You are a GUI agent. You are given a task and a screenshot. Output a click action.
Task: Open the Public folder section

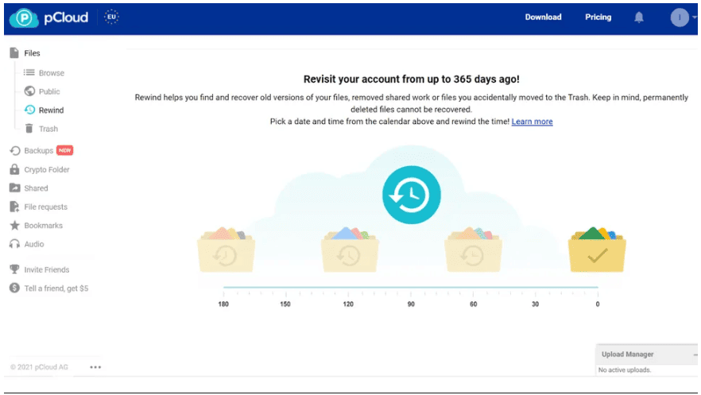pos(49,91)
